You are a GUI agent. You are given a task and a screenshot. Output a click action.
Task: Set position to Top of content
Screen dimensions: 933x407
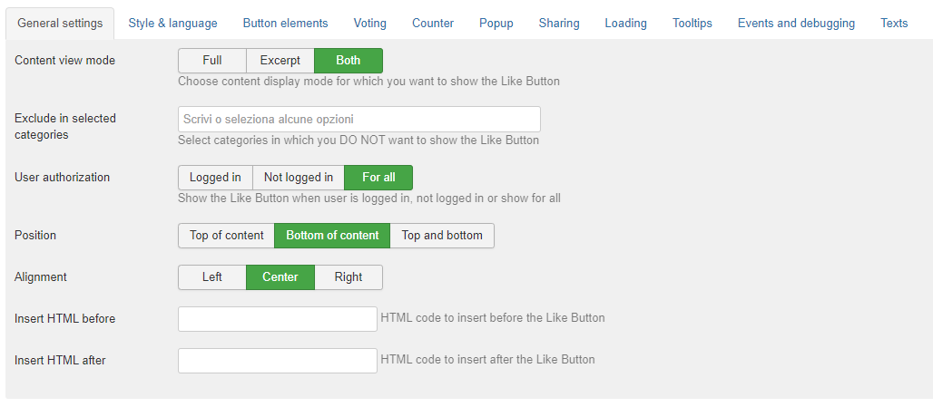(226, 236)
